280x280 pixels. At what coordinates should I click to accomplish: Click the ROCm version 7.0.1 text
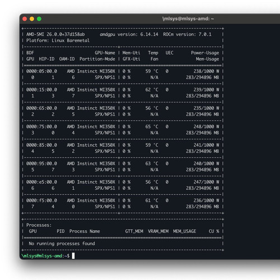(x=187, y=34)
